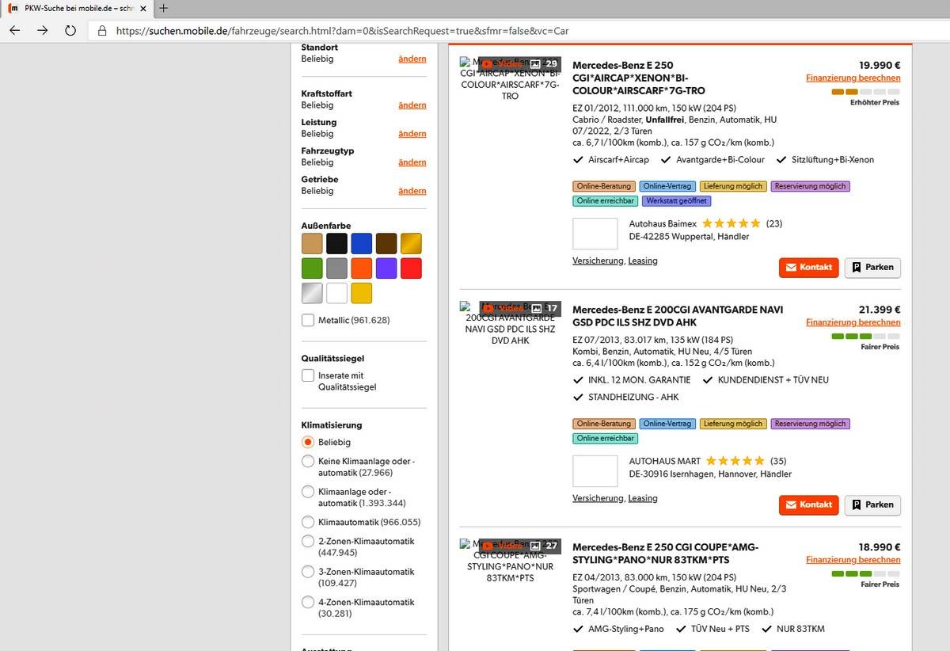
Task: Calculate financing for the 21.399 € car
Action: coord(853,322)
